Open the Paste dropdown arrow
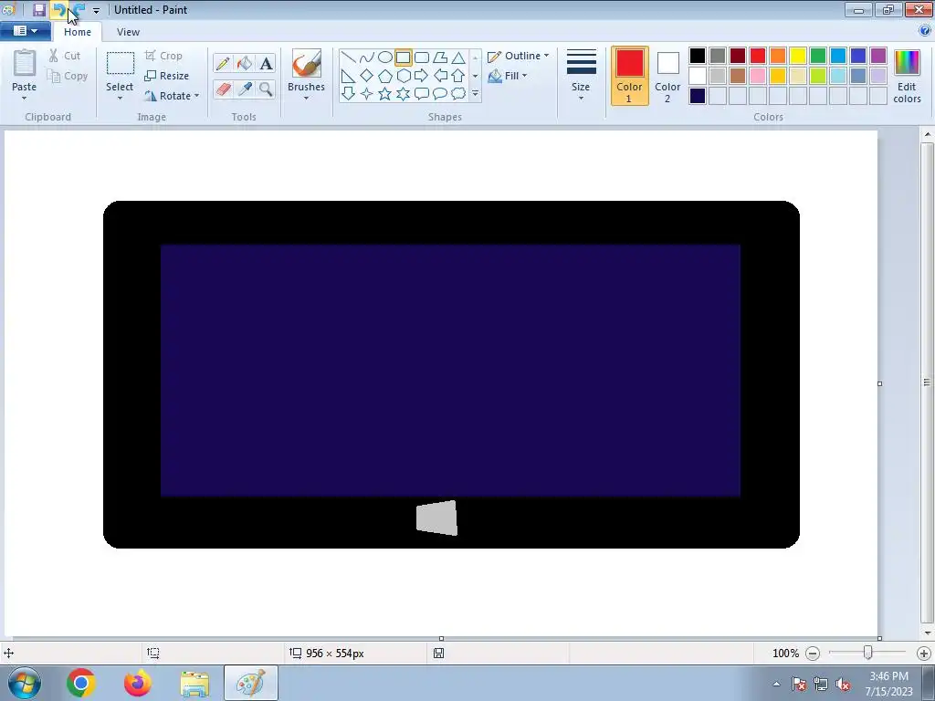This screenshot has width=935, height=701. 24,99
